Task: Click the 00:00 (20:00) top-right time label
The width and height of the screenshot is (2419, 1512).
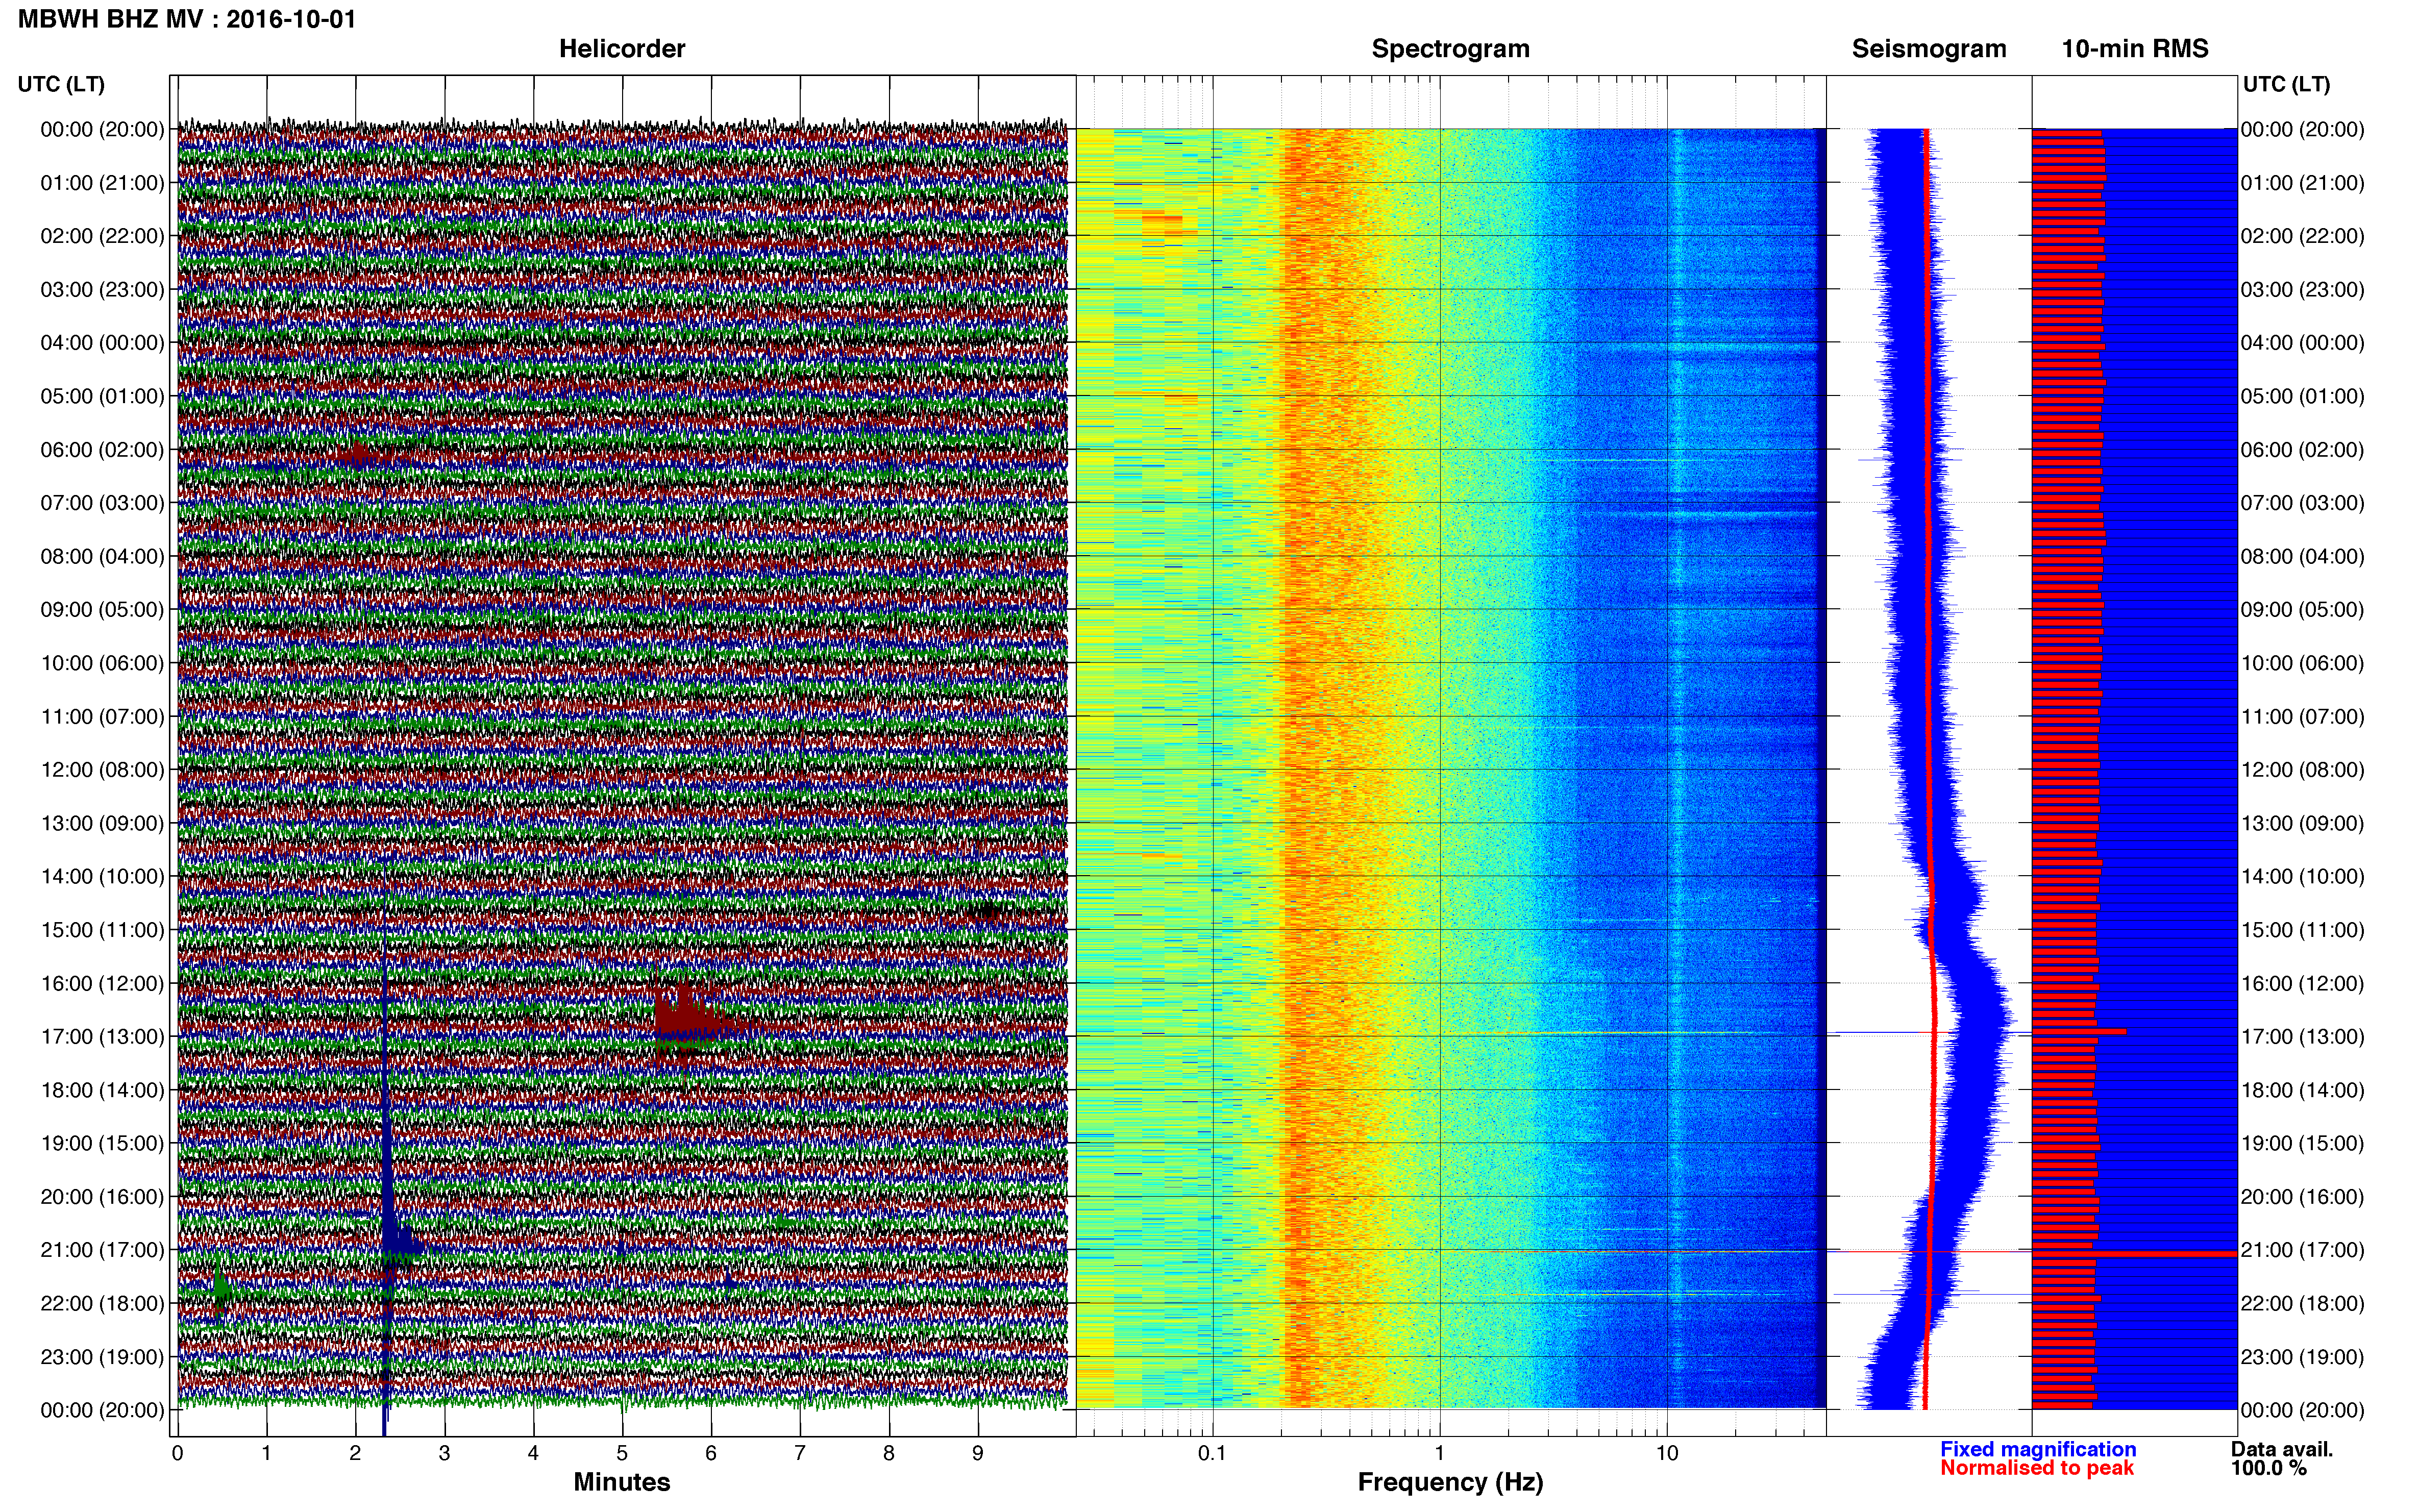Action: pos(2302,129)
